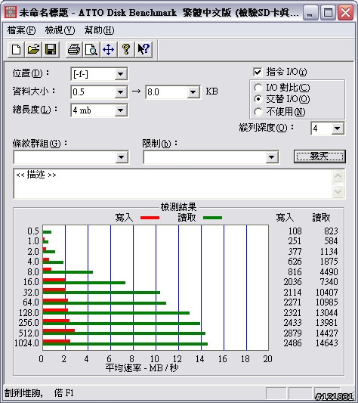Click the yellow question mark About icon

coord(126,49)
